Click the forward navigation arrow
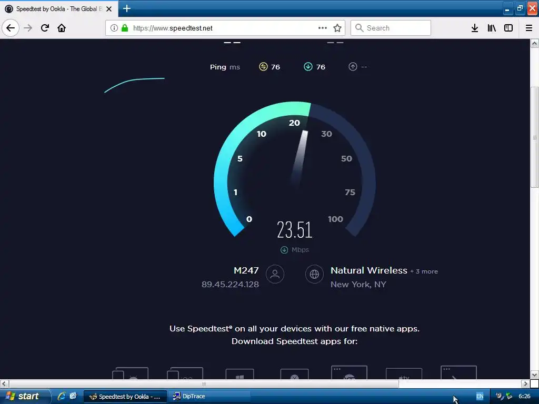This screenshot has width=539, height=404. [28, 28]
